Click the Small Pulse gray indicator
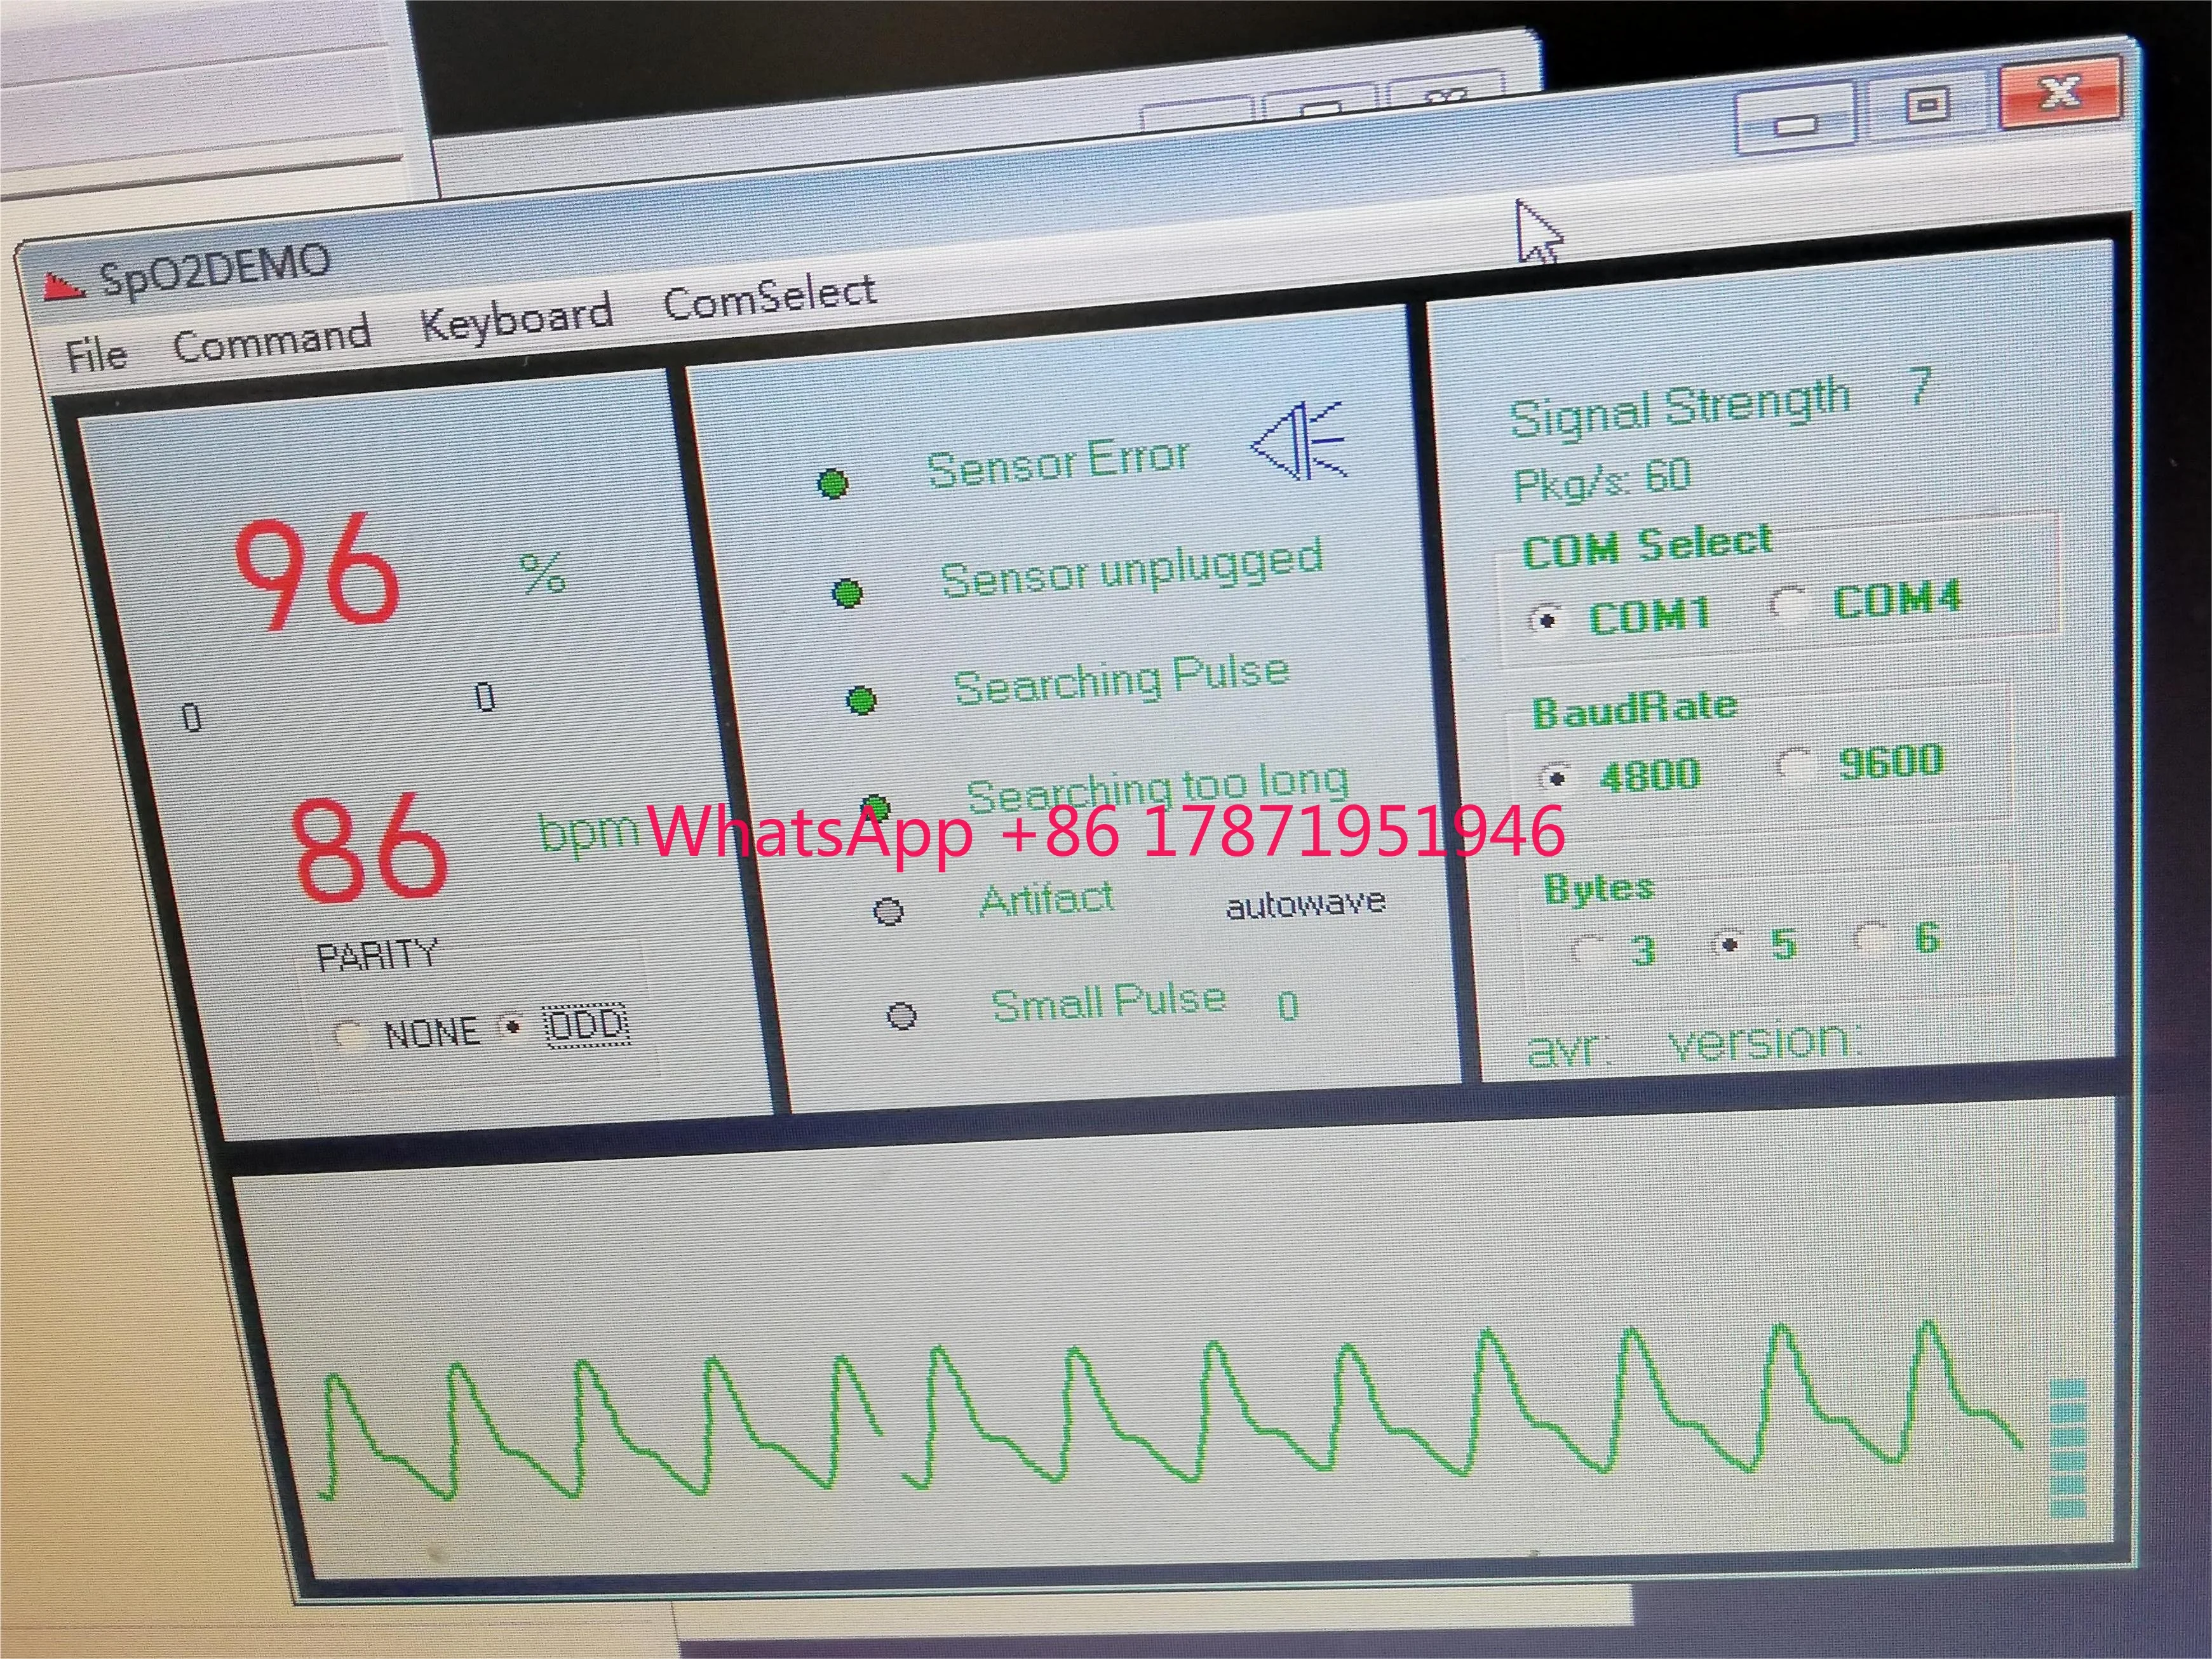Screen dimensions: 2212x1659 click(x=902, y=1016)
